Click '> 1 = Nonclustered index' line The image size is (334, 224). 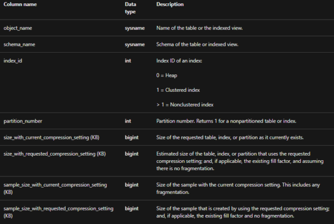tap(185, 105)
